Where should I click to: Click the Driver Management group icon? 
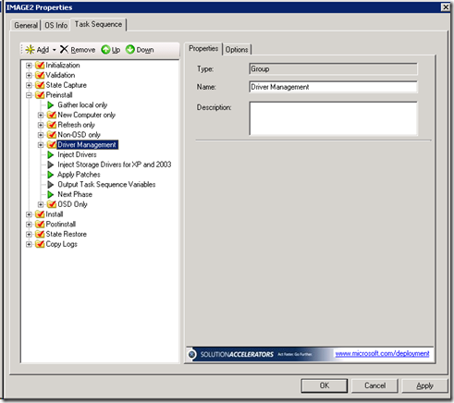[52, 144]
